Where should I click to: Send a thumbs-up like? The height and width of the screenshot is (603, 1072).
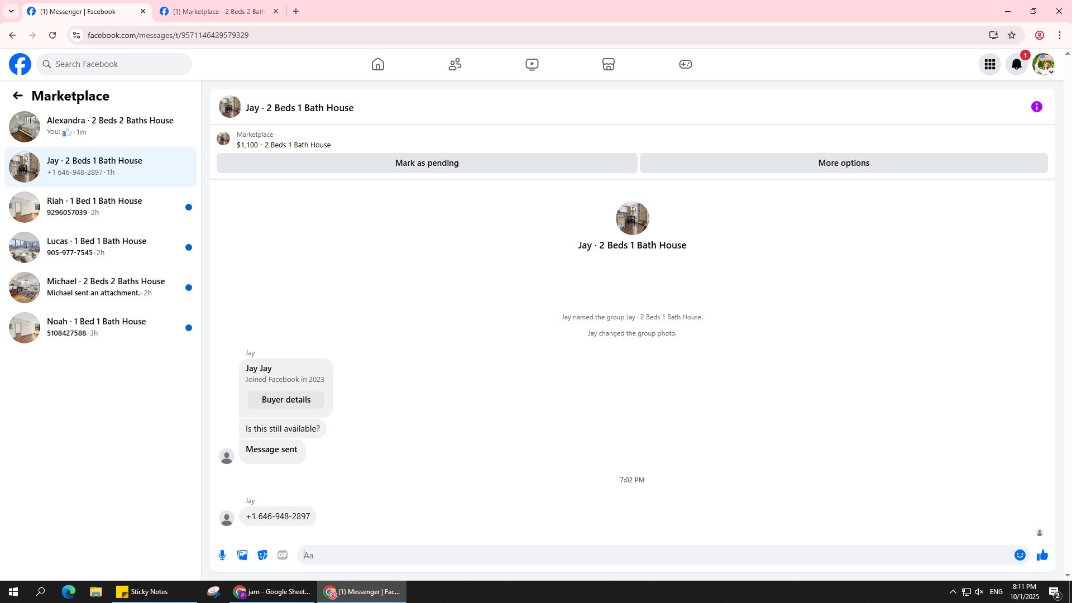(x=1042, y=555)
